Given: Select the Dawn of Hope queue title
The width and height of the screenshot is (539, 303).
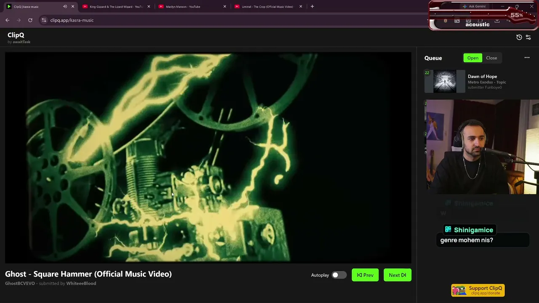Looking at the screenshot, I should coord(482,77).
